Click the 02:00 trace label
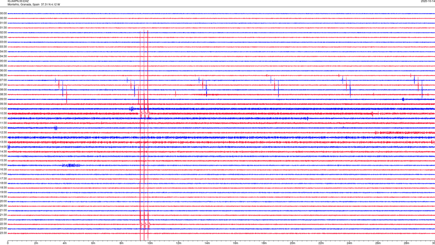Screen dimensions: 435x245 (3, 33)
